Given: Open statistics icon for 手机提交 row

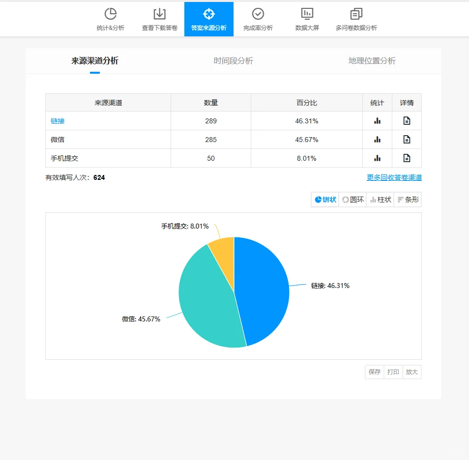Looking at the screenshot, I should [x=377, y=158].
